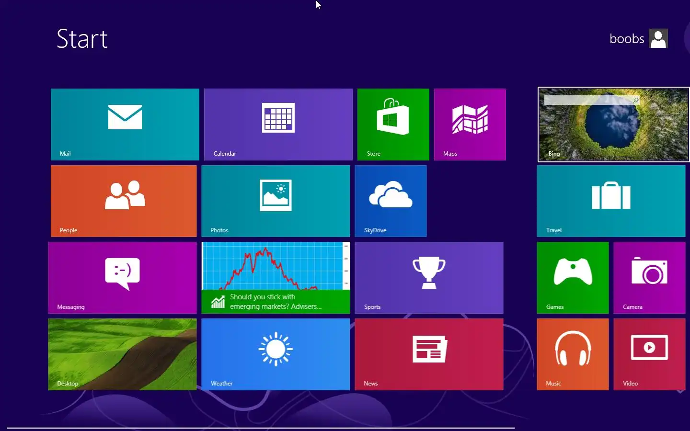Viewport: 690px width, 431px height.
Task: Click the Finance chart icon in the green banner
Action: coord(218,302)
